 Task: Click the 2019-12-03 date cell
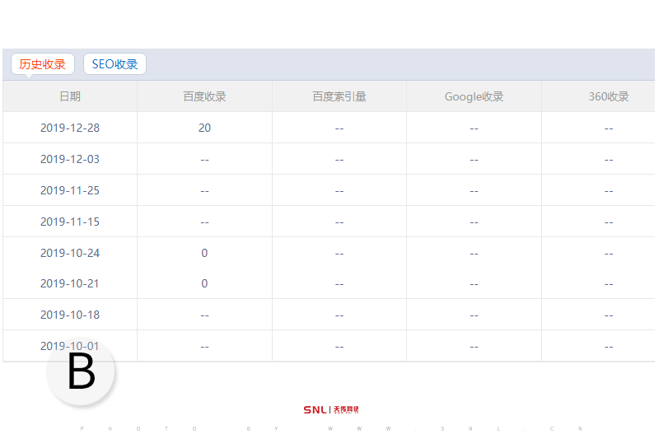point(70,159)
